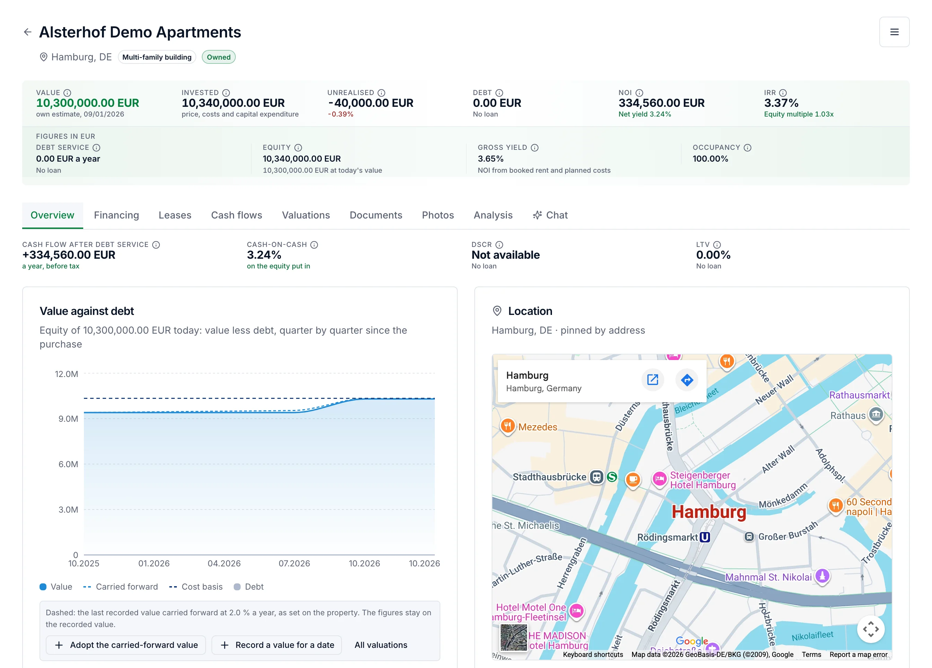Show info icon next to GROSS YIELD

(x=535, y=147)
